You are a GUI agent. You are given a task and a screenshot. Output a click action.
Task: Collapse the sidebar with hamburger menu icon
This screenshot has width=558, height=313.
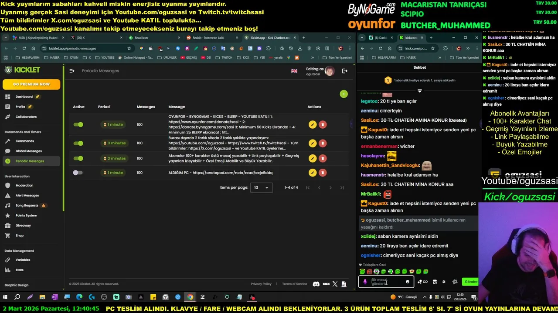click(x=72, y=71)
